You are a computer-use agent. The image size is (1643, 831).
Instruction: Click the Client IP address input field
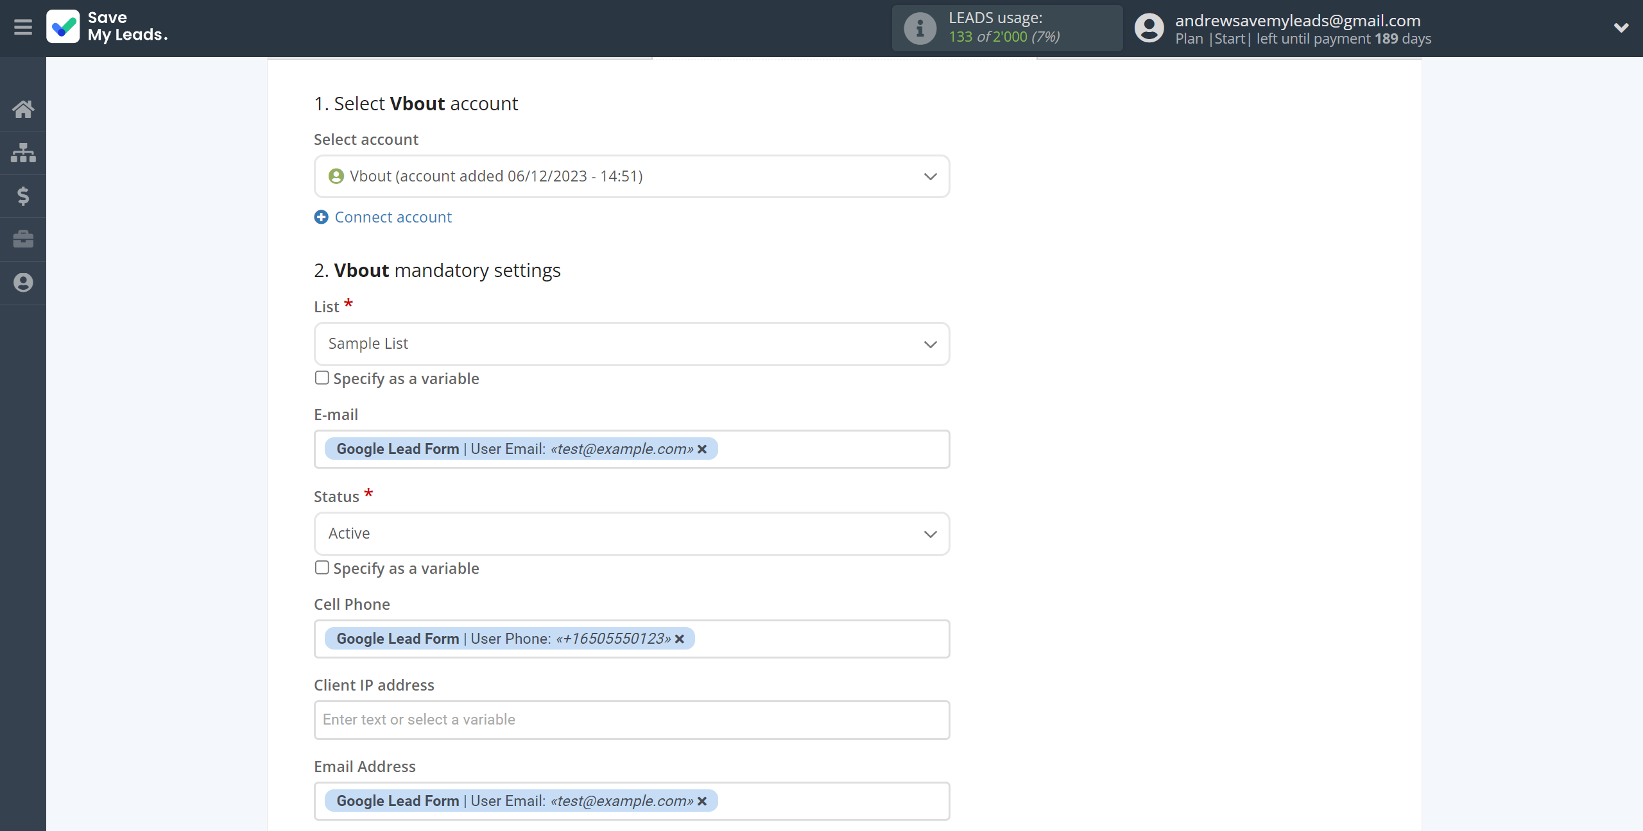click(x=632, y=720)
